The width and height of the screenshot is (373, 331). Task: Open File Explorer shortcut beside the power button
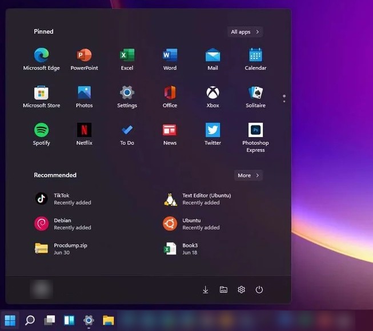[223, 290]
